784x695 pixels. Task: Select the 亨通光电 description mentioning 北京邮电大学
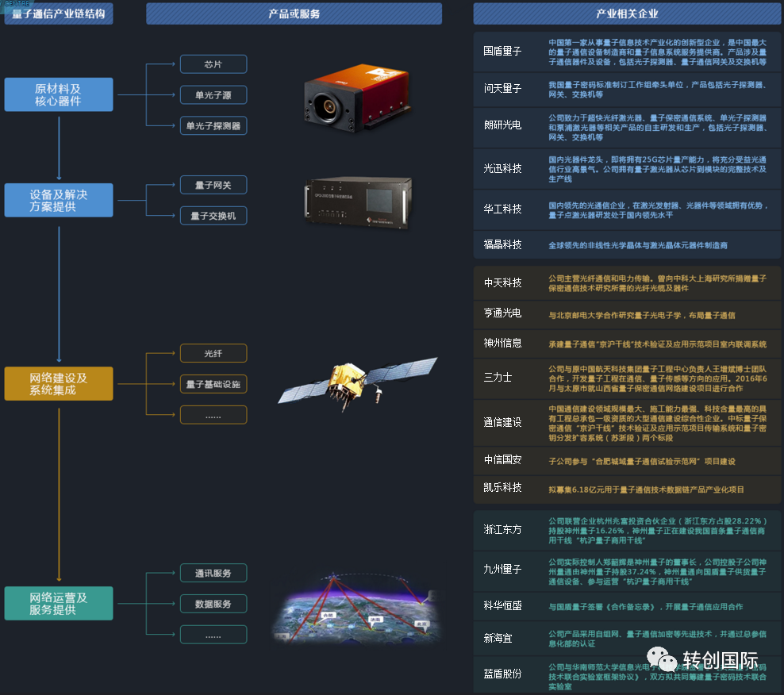pyautogui.click(x=642, y=316)
